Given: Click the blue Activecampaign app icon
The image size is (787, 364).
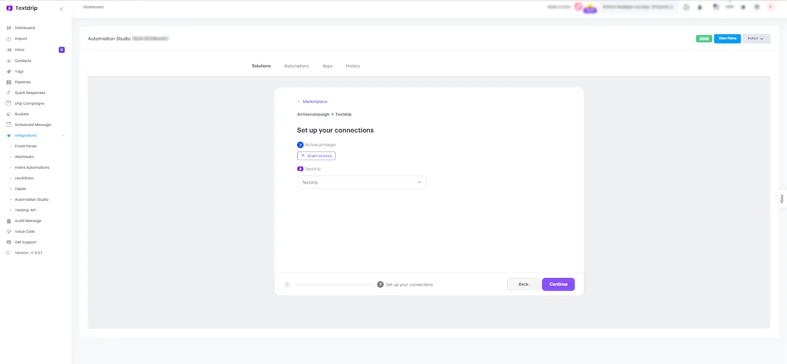Looking at the screenshot, I should [x=300, y=145].
